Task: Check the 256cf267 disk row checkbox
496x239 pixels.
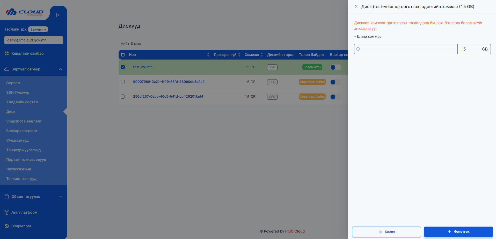Action: click(x=123, y=97)
